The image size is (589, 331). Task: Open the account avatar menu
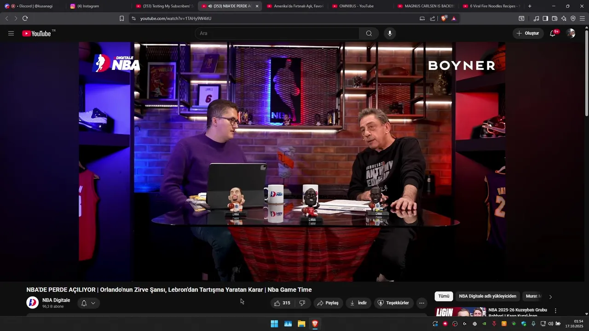571,33
